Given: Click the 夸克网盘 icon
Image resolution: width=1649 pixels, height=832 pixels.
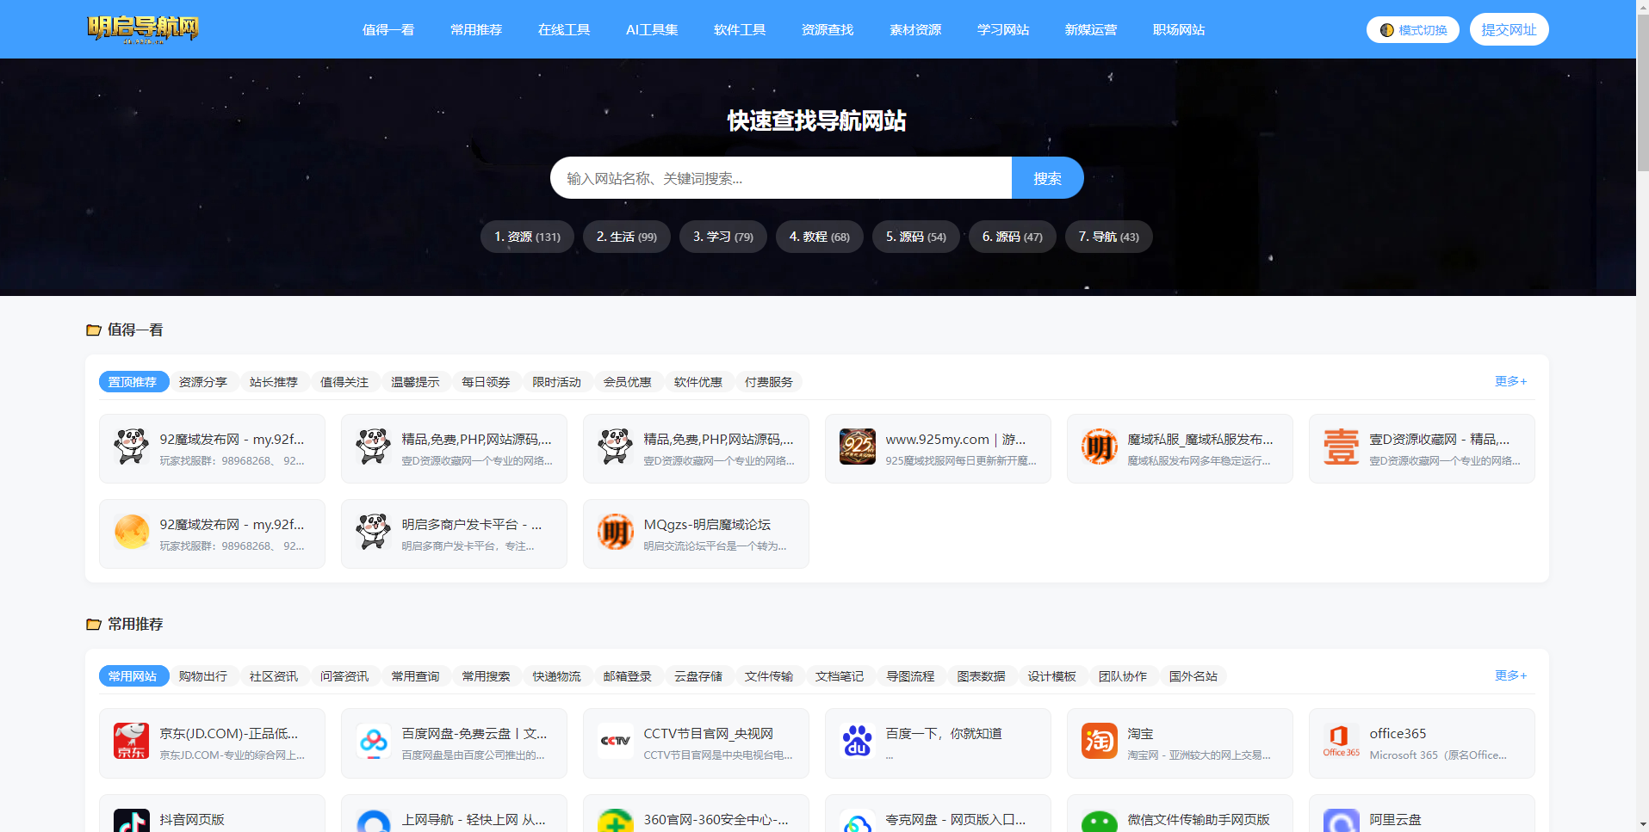Looking at the screenshot, I should pos(858,821).
